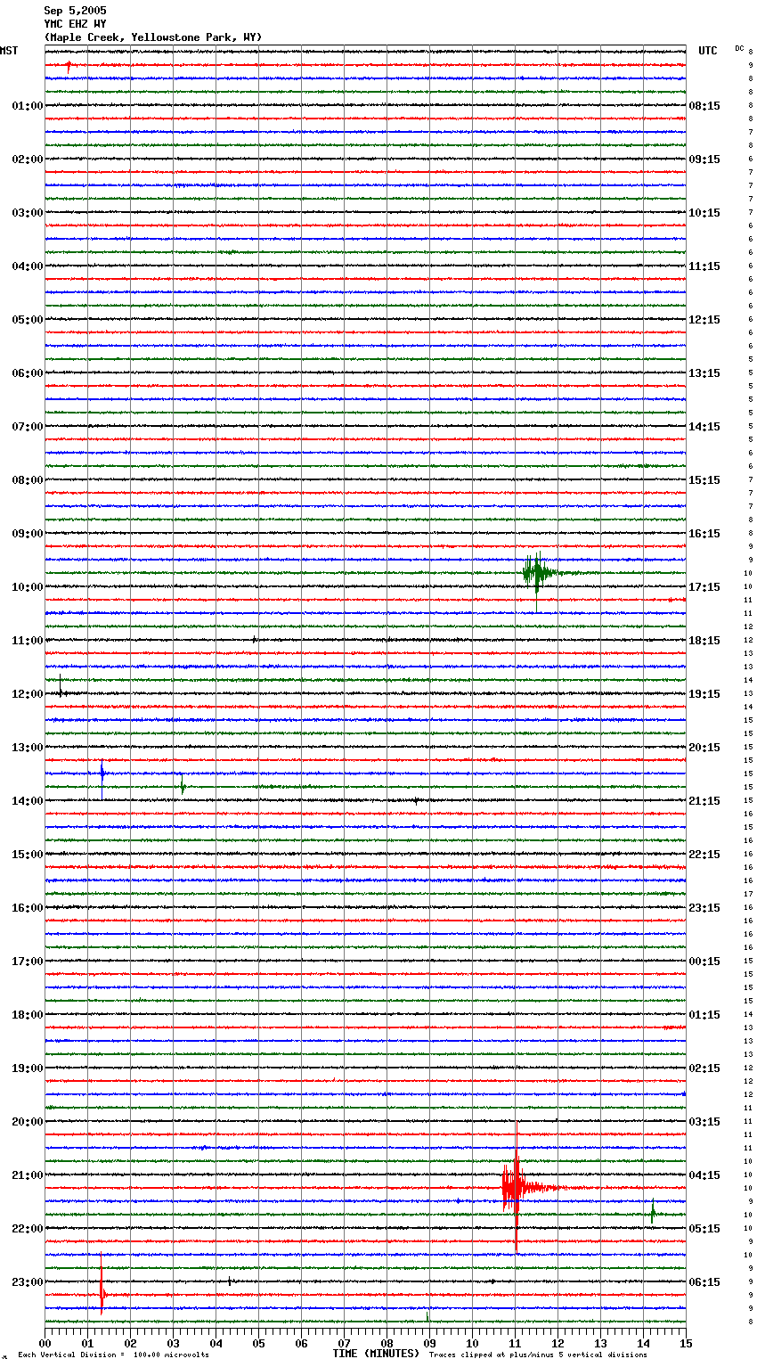Select the 13:00 MST time label
757x1367 pixels.
(28, 748)
